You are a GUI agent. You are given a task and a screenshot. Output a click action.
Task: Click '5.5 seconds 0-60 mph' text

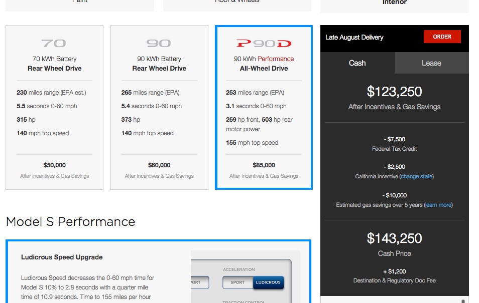coord(47,106)
